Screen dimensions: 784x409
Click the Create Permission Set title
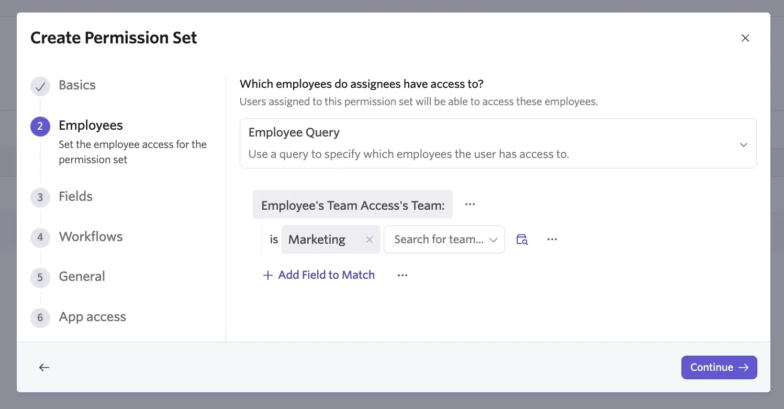click(x=114, y=38)
